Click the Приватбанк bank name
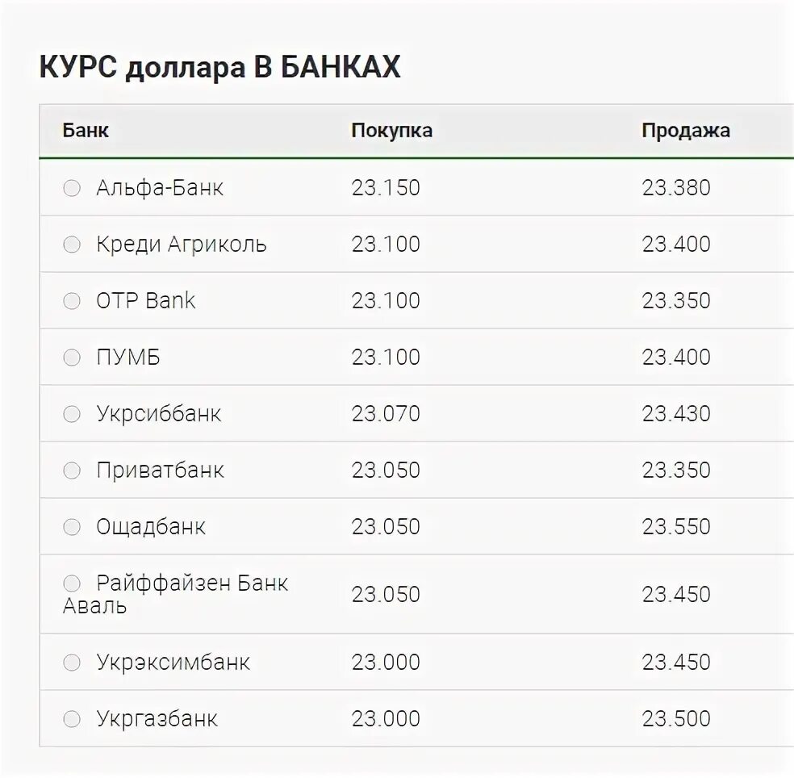Viewport: 794px width, 778px height. point(160,471)
